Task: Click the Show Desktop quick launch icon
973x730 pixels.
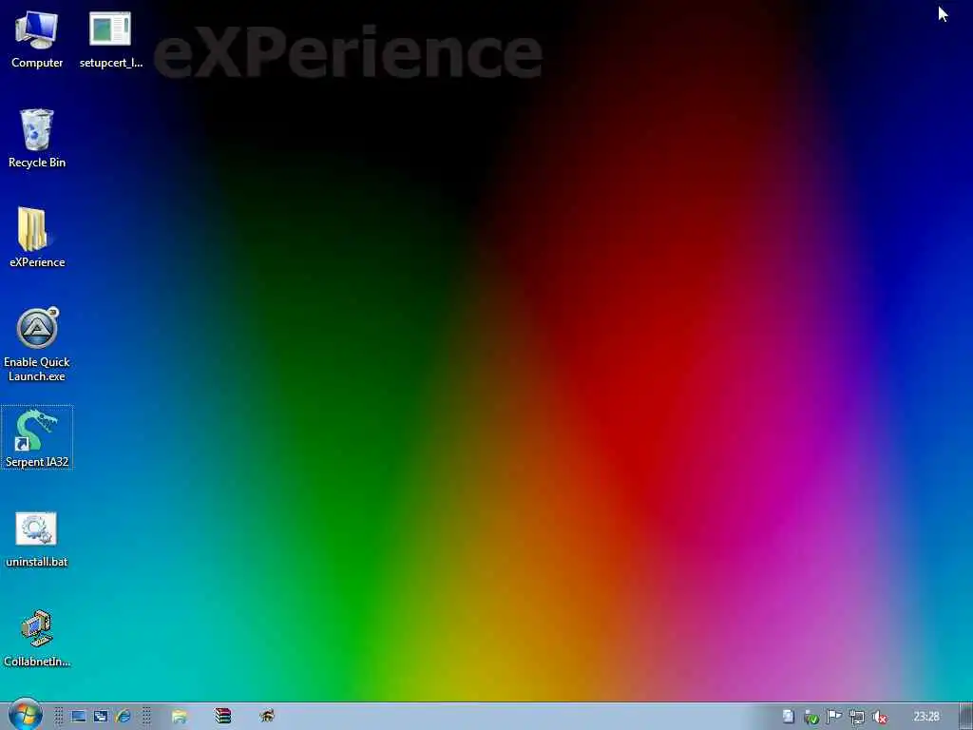Action: pos(78,717)
